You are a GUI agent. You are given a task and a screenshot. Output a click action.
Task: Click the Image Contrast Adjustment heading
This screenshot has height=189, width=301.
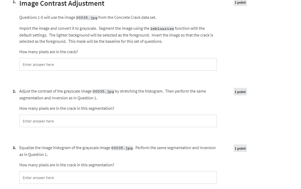click(x=62, y=4)
